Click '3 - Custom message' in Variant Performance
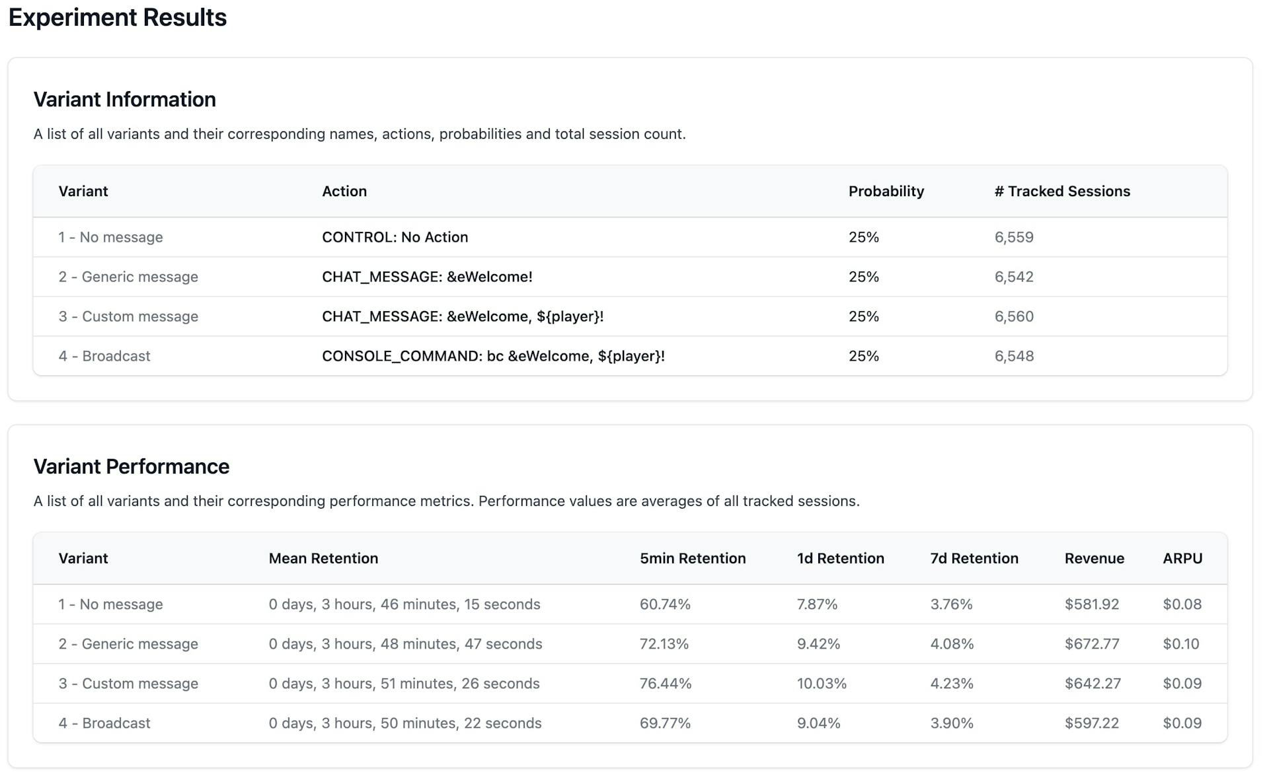 pyautogui.click(x=128, y=684)
